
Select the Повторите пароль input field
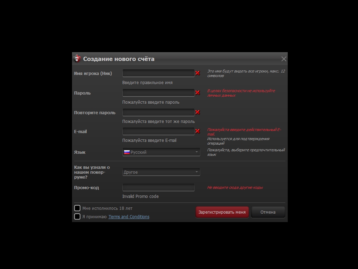(x=158, y=112)
